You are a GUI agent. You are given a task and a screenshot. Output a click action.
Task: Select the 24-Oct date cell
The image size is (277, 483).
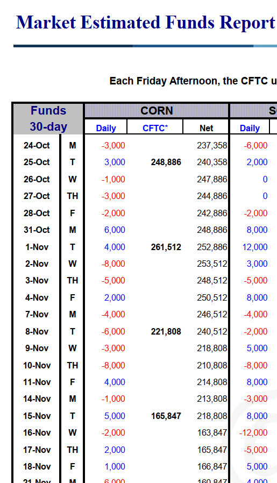coord(37,145)
